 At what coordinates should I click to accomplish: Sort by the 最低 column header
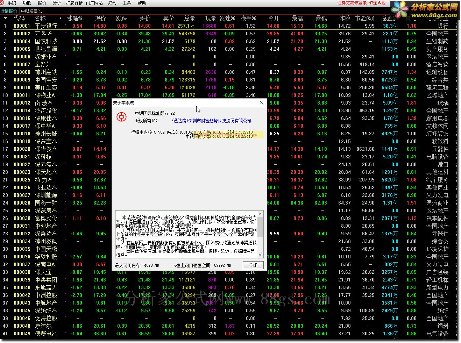coord(321,18)
